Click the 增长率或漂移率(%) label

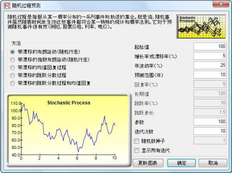click(x=156, y=56)
